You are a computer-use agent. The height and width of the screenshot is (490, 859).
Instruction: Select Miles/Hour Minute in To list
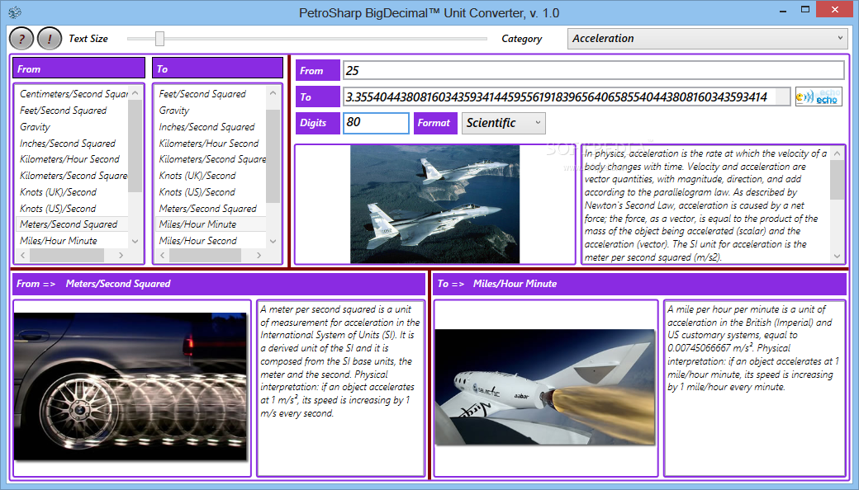[211, 224]
